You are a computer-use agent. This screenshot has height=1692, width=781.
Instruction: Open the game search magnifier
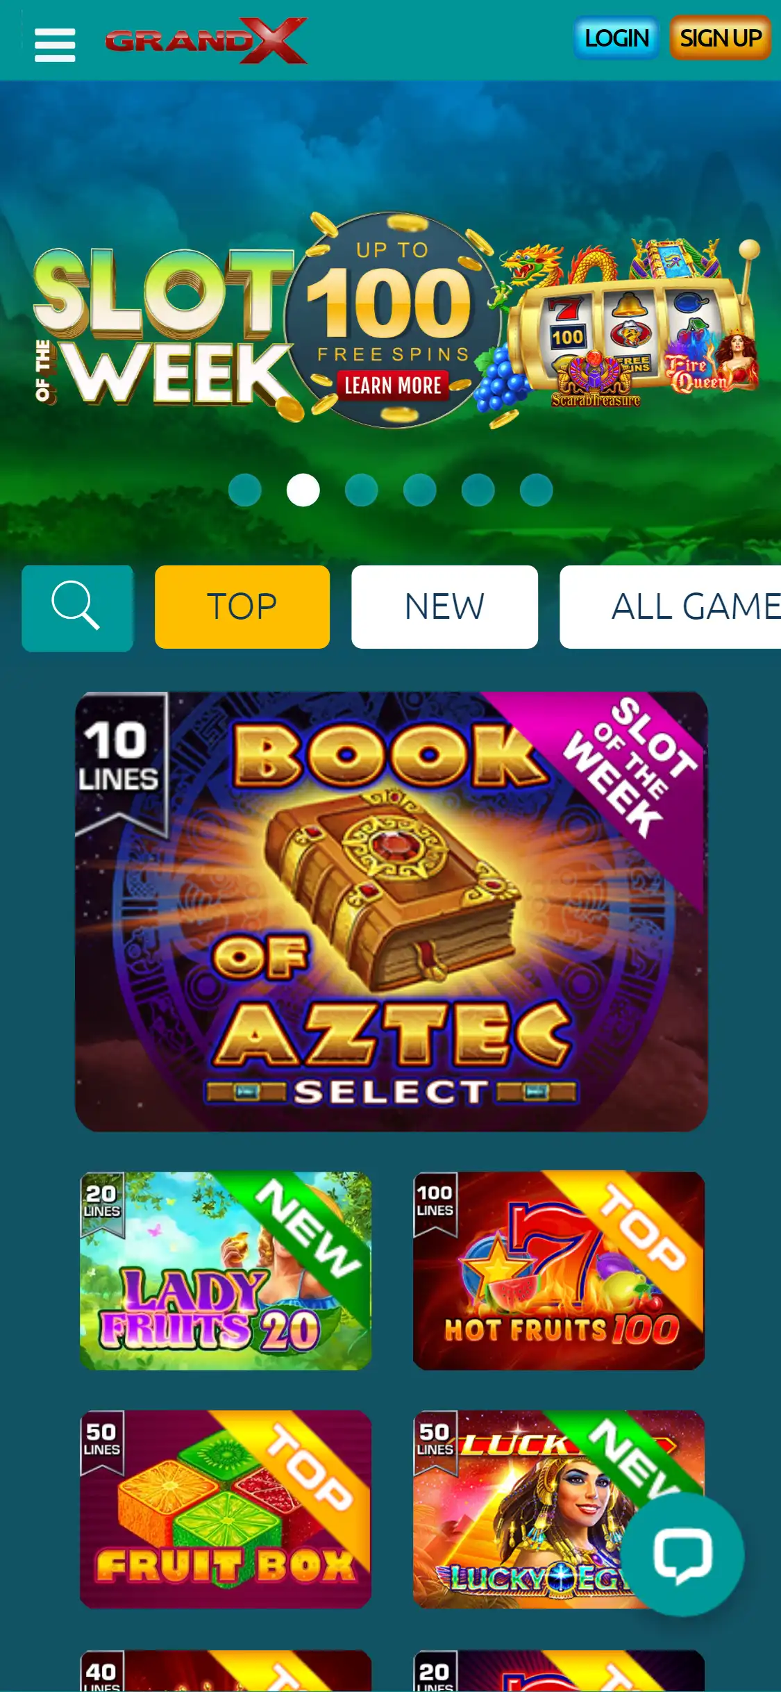point(77,608)
